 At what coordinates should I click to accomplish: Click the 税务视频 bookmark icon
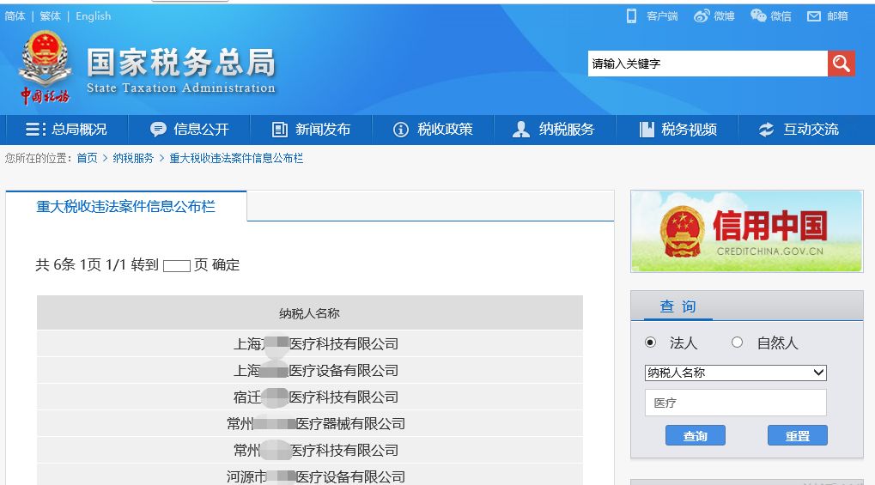(647, 130)
